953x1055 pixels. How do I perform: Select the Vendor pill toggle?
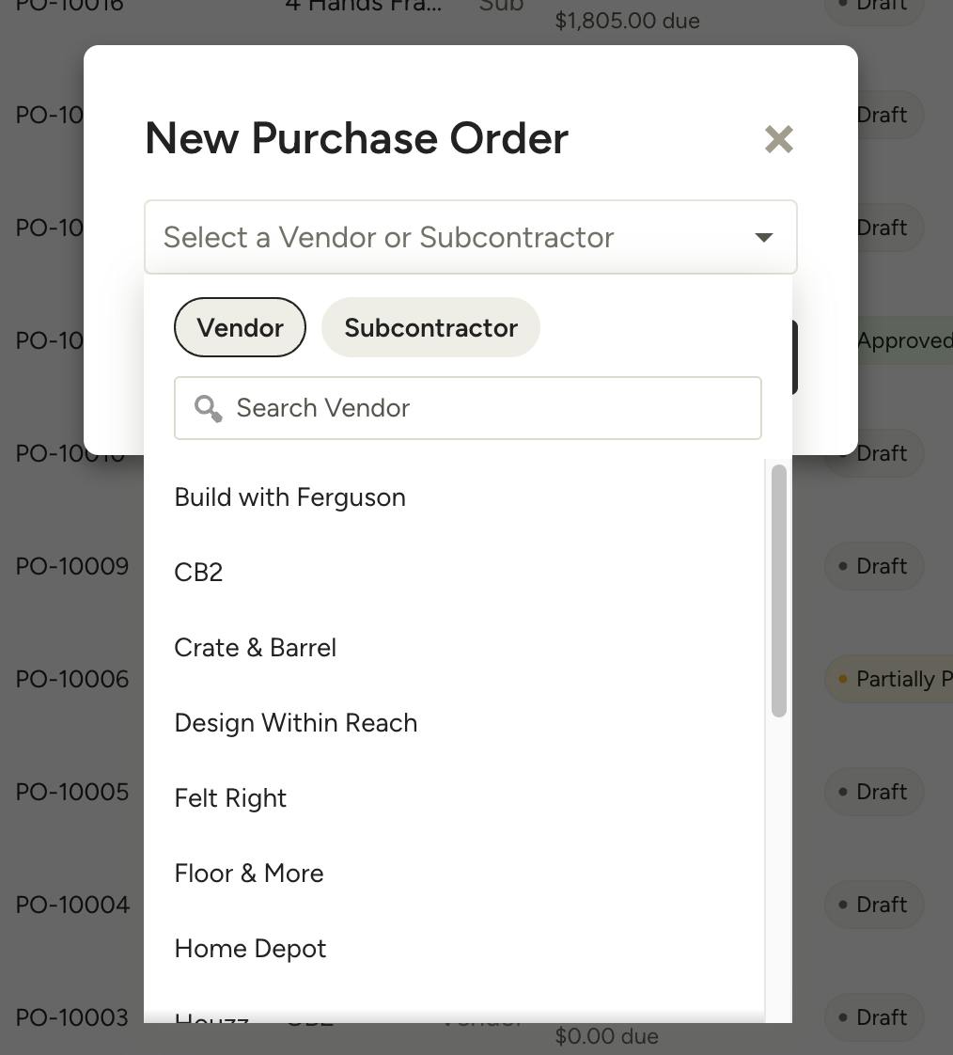[240, 327]
